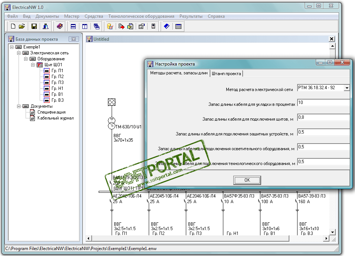Select Электрическая сеть tree item label

pos(49,53)
